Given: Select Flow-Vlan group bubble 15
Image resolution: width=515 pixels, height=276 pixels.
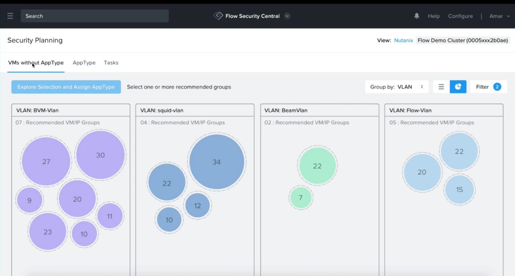Looking at the screenshot, I should [459, 190].
